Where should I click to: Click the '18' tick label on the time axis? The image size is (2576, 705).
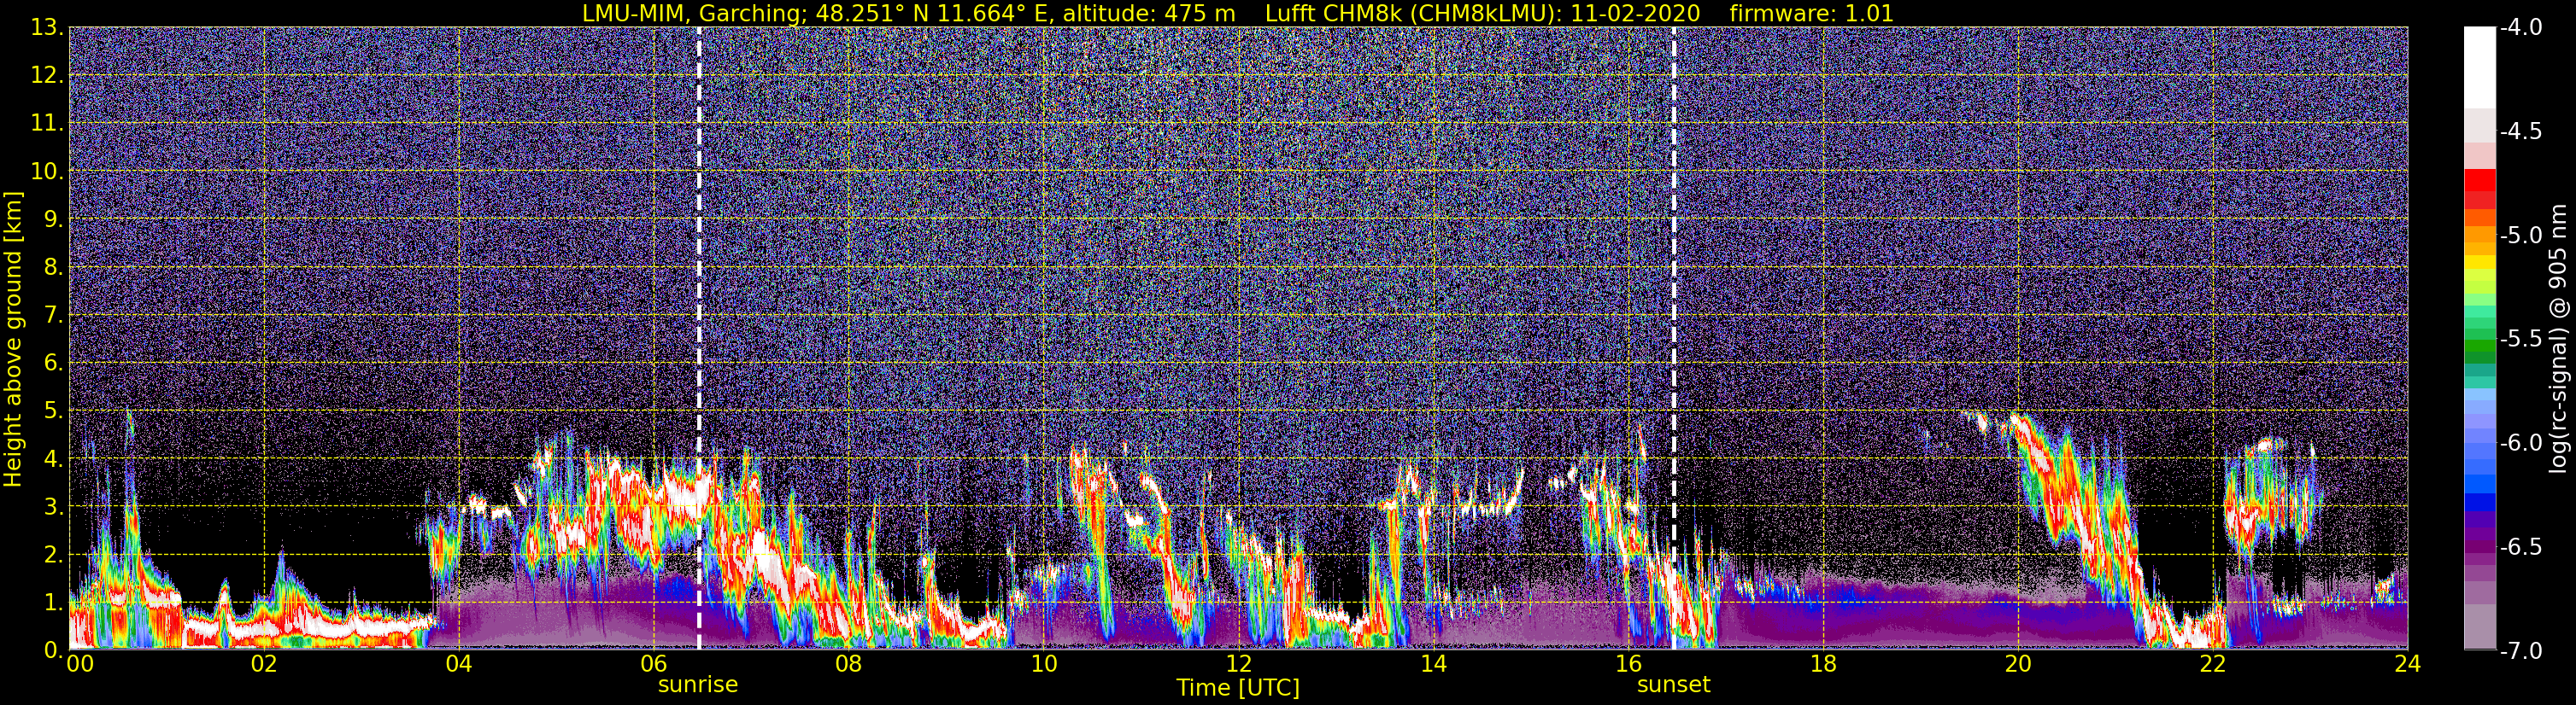click(1823, 664)
